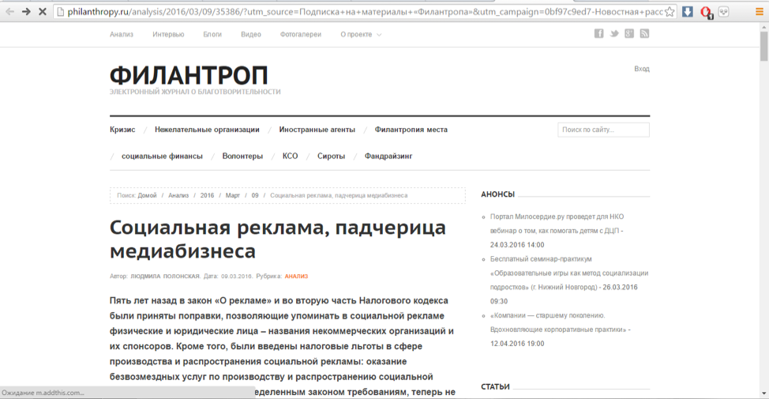769x399 pixels.
Task: Open the orange 'АНАЛИЗ' rubric link
Action: coord(296,277)
